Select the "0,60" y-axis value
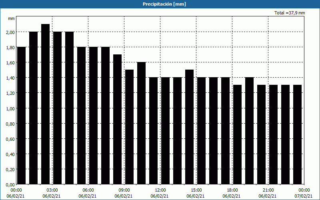320x200 pixels. point(10,139)
